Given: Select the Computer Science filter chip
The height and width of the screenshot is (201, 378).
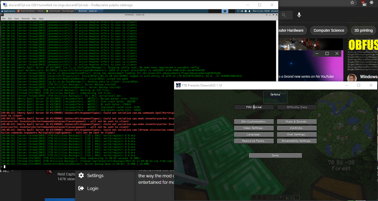Looking at the screenshot, I should pos(329,30).
